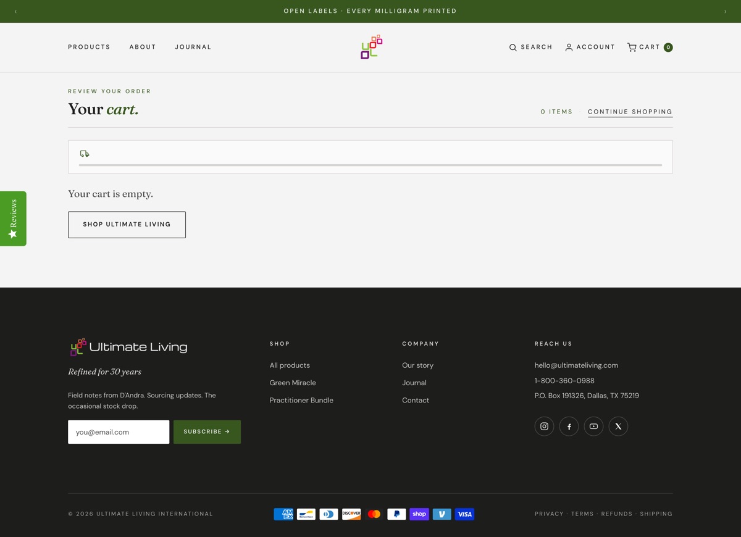Screen dimensions: 741x537
Task: Click 'Your cart is empty.' message
Action: tap(111, 194)
